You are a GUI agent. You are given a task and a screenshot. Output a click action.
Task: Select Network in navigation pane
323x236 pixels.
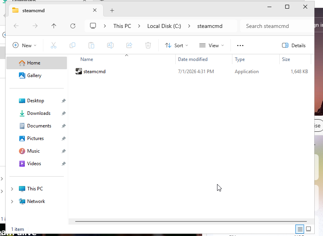tap(36, 201)
